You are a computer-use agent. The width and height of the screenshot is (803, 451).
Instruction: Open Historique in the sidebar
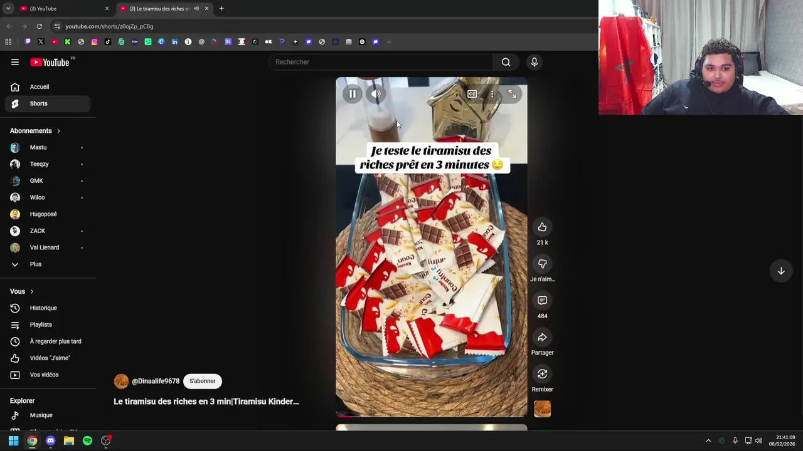pyautogui.click(x=48, y=308)
